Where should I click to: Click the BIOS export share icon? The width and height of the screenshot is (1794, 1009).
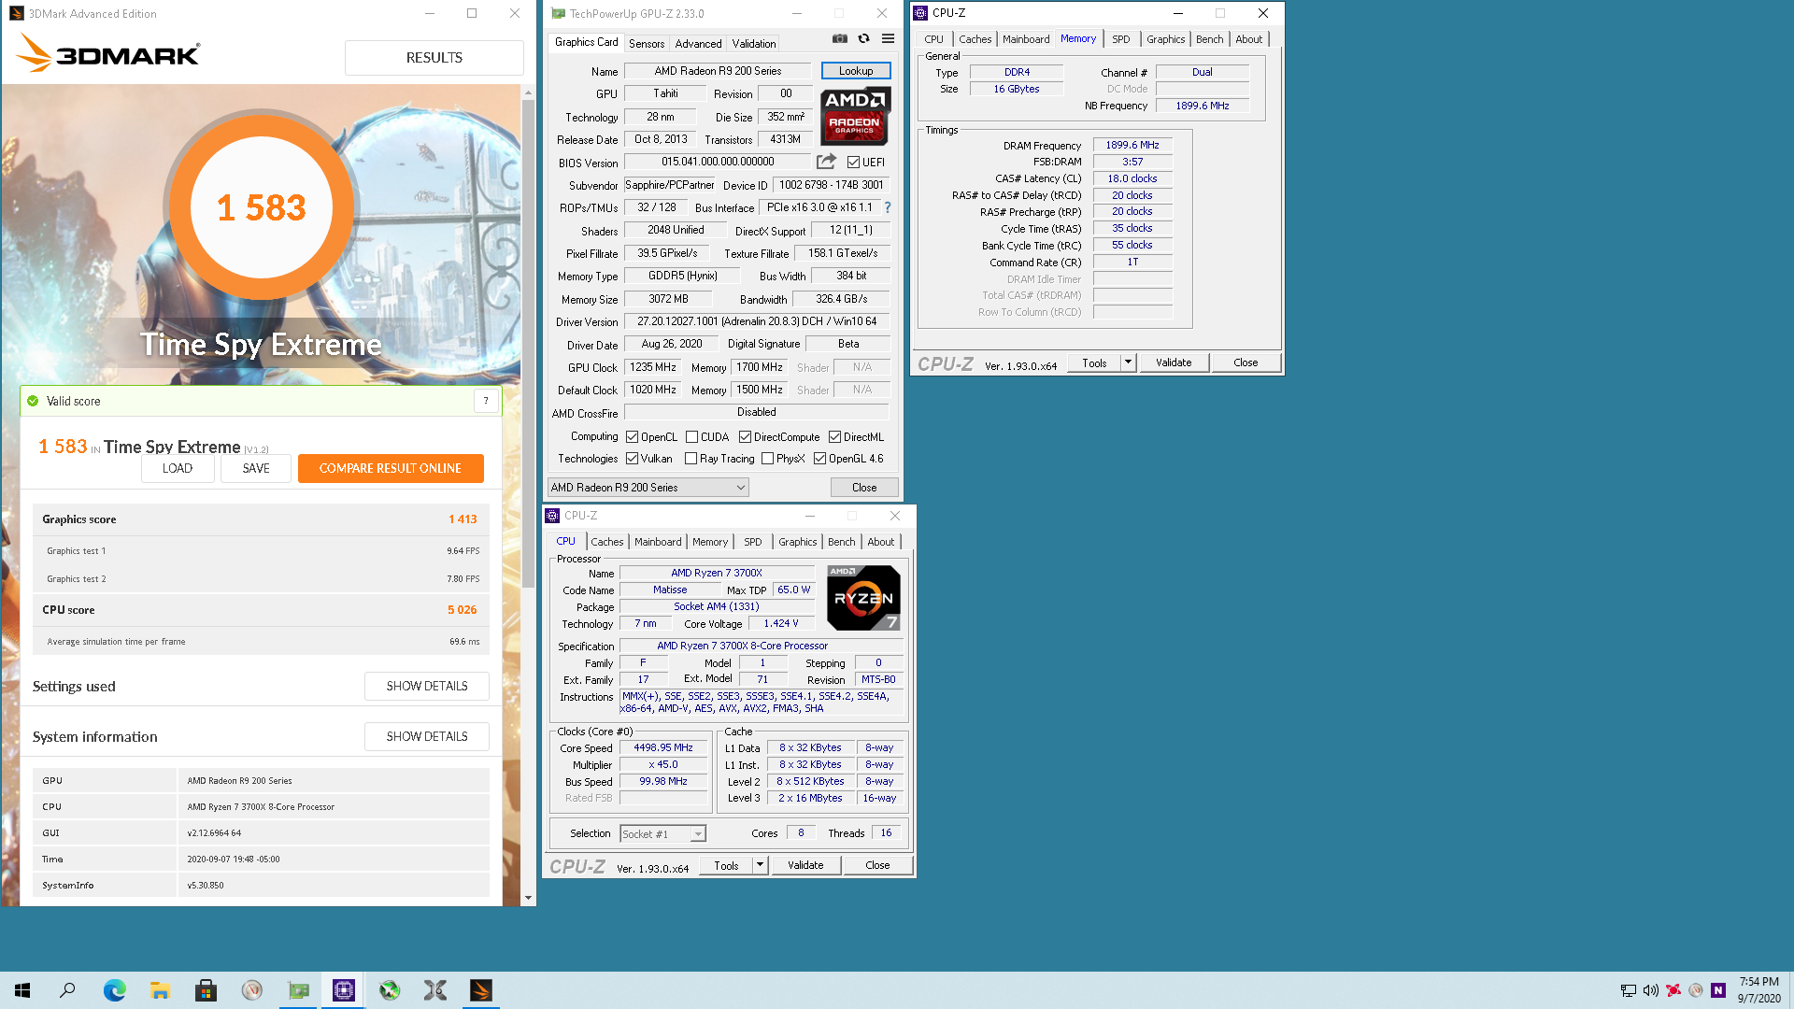(826, 162)
